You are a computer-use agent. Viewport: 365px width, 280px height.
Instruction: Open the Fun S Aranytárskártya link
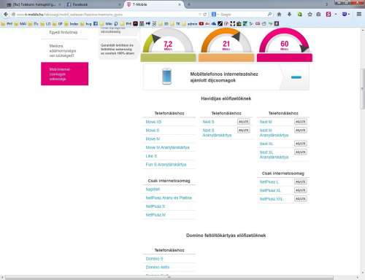166,165
